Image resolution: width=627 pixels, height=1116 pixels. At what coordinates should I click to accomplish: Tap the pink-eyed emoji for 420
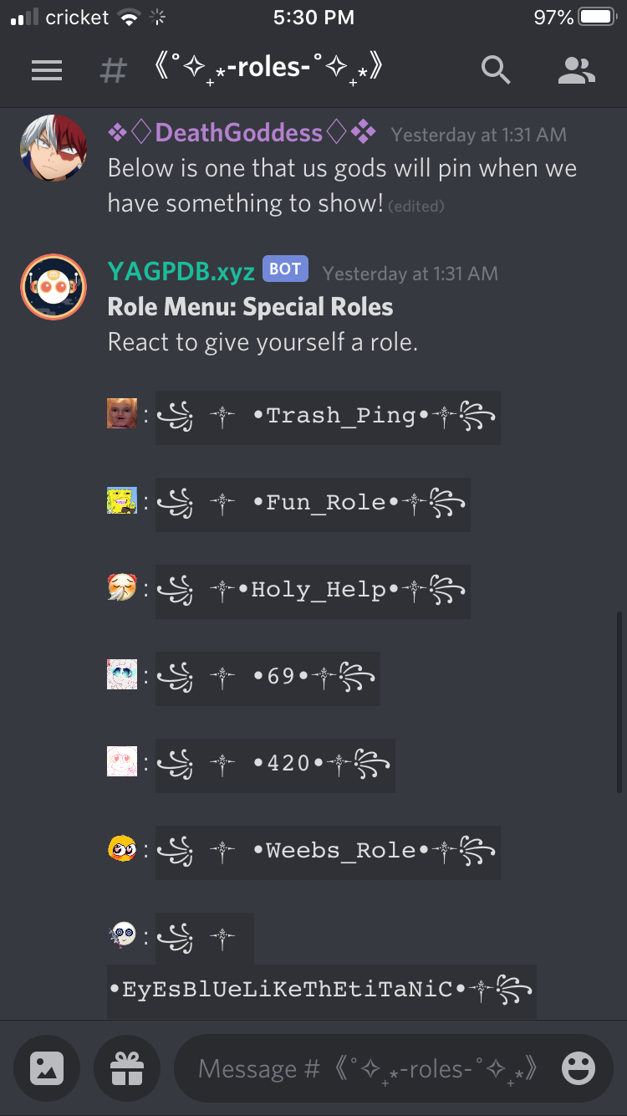tap(122, 762)
